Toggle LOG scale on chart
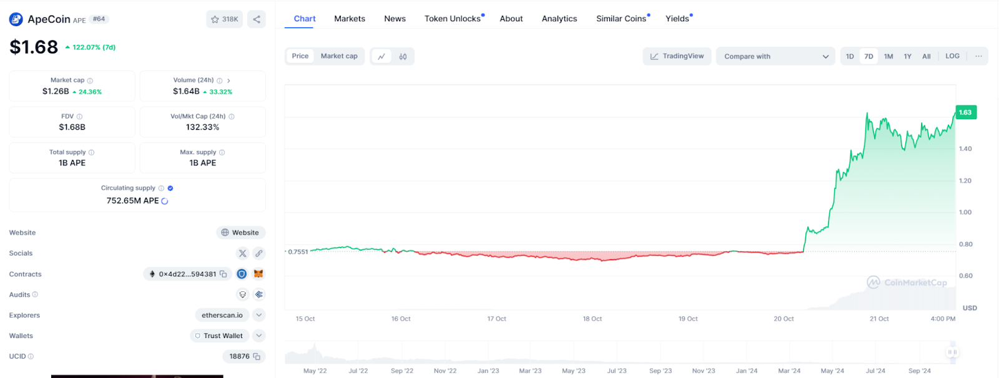The width and height of the screenshot is (999, 378). 952,56
